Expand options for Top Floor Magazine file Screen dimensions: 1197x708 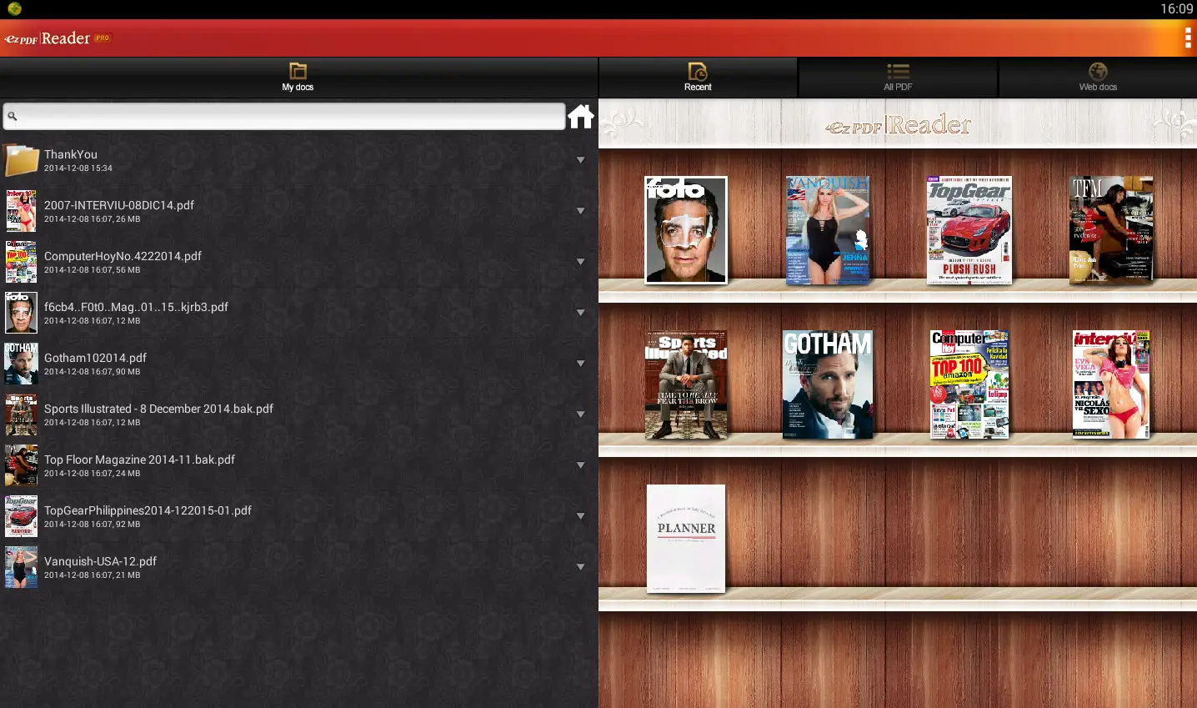(581, 465)
